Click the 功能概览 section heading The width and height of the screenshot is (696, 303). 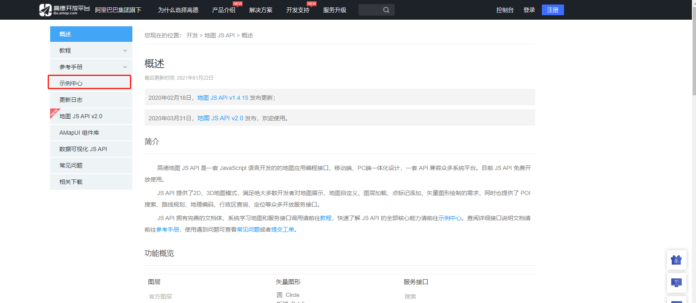click(x=159, y=253)
